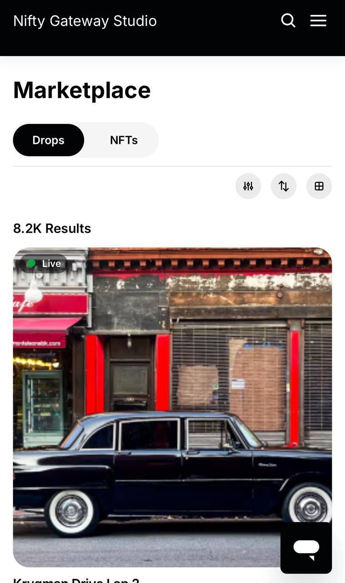Click the green Live status dot
Screen dimensions: 345x583
31,263
